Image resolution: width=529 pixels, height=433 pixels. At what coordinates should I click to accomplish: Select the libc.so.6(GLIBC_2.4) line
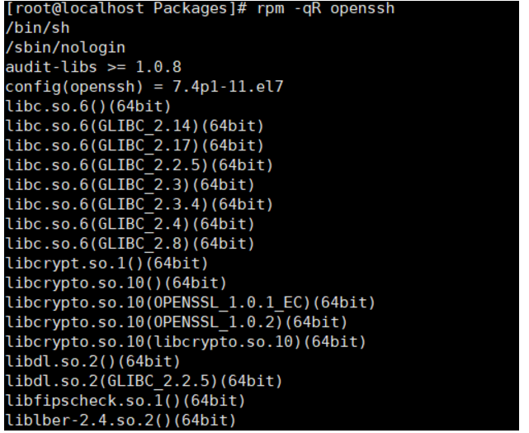click(130, 224)
